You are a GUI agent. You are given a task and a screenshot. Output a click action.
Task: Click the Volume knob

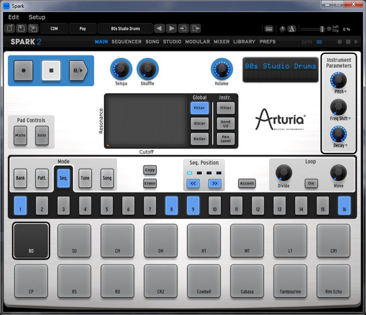(222, 69)
